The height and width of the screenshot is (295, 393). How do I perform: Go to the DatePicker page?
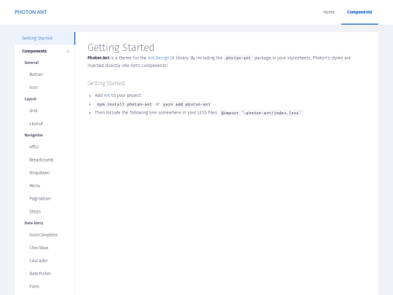click(x=40, y=273)
